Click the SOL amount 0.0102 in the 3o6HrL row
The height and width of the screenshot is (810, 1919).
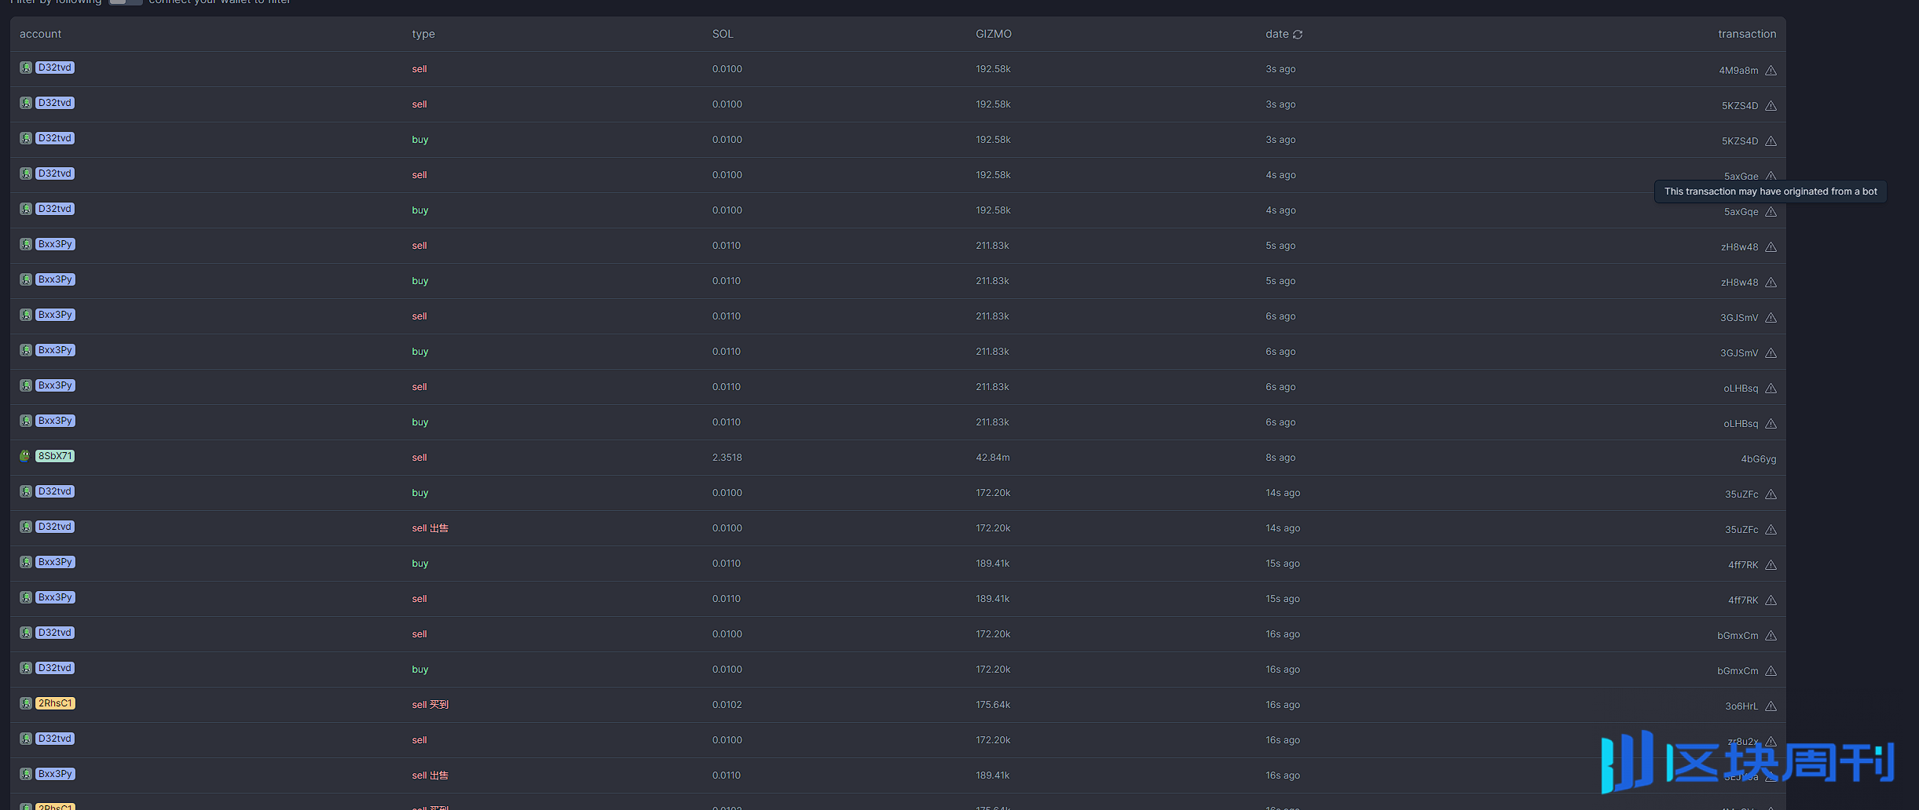pos(727,705)
